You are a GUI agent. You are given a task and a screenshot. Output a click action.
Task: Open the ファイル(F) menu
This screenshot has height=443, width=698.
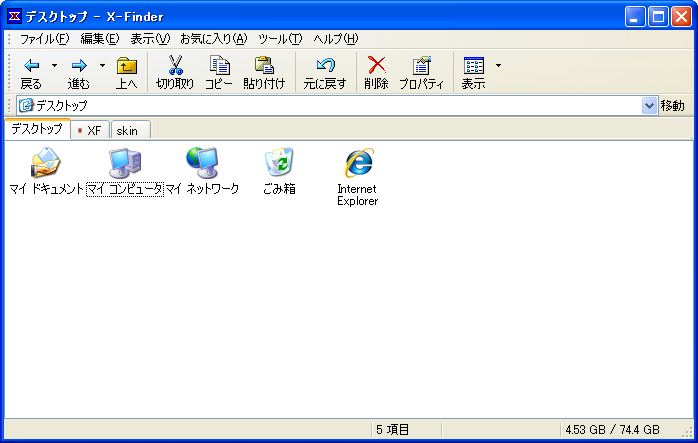click(x=45, y=39)
